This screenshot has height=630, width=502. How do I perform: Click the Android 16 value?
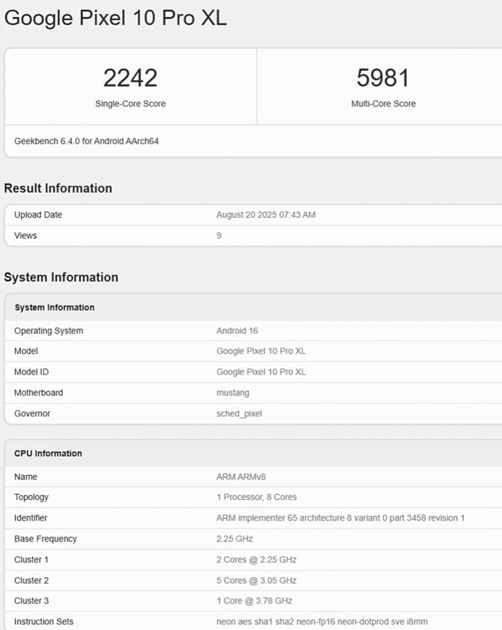237,331
